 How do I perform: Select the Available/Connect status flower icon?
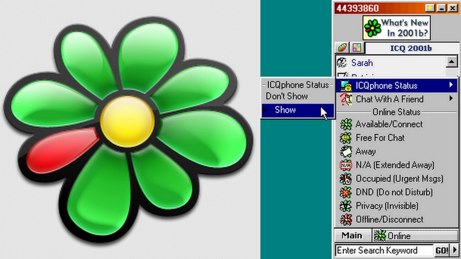[346, 124]
